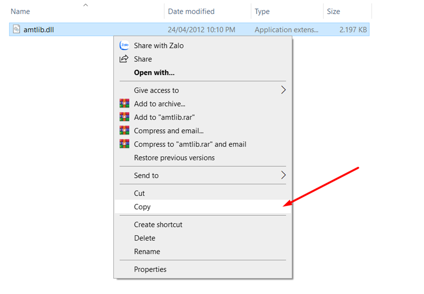Click the 2.197 KB size value
This screenshot has height=294, width=424.
tap(353, 30)
